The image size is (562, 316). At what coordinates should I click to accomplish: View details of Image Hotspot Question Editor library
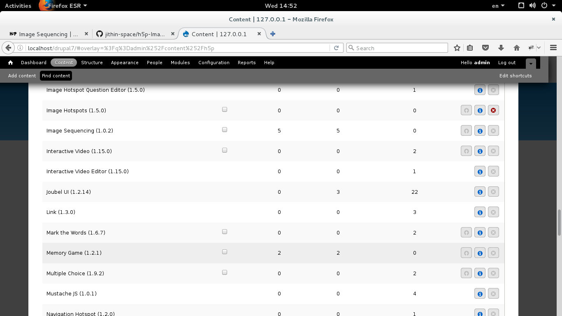[x=480, y=90]
